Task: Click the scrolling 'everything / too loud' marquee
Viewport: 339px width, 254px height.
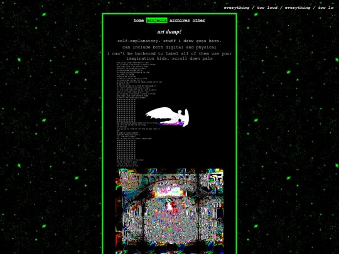Action: click(279, 8)
